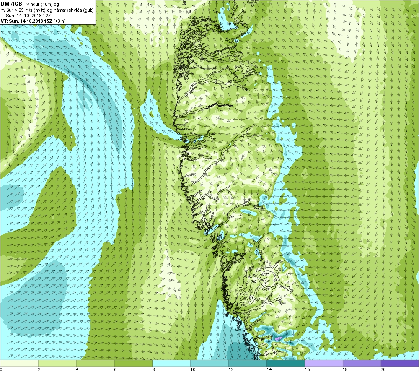Click the 10–12 m/s cyan swatch
This screenshot has width=419, height=372.
pos(209,363)
